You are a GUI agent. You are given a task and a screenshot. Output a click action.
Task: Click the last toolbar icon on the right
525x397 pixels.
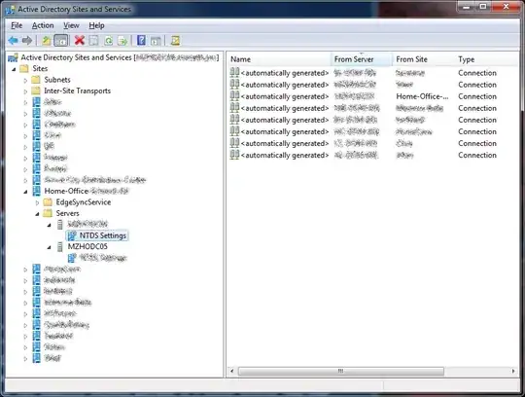[x=175, y=41]
